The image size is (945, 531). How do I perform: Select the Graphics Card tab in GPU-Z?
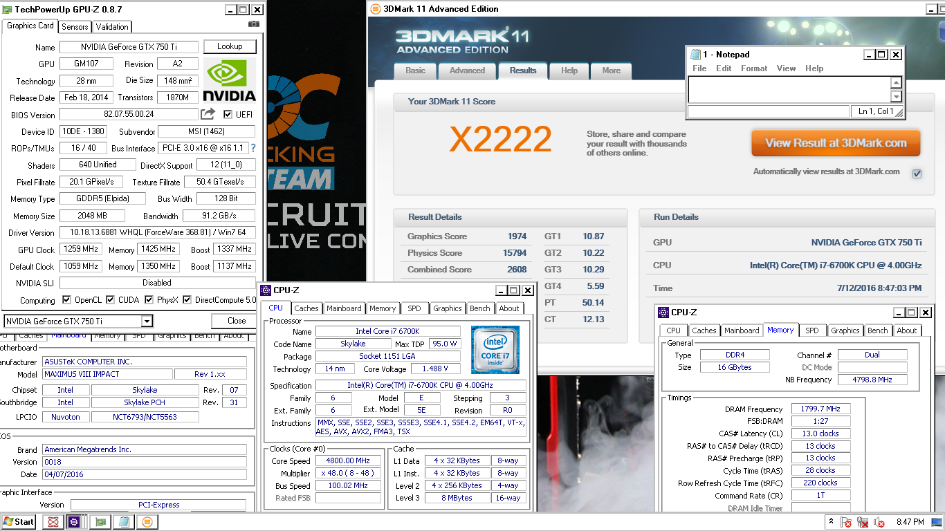30,26
